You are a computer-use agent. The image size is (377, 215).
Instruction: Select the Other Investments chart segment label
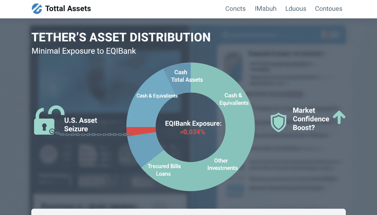[x=222, y=164]
